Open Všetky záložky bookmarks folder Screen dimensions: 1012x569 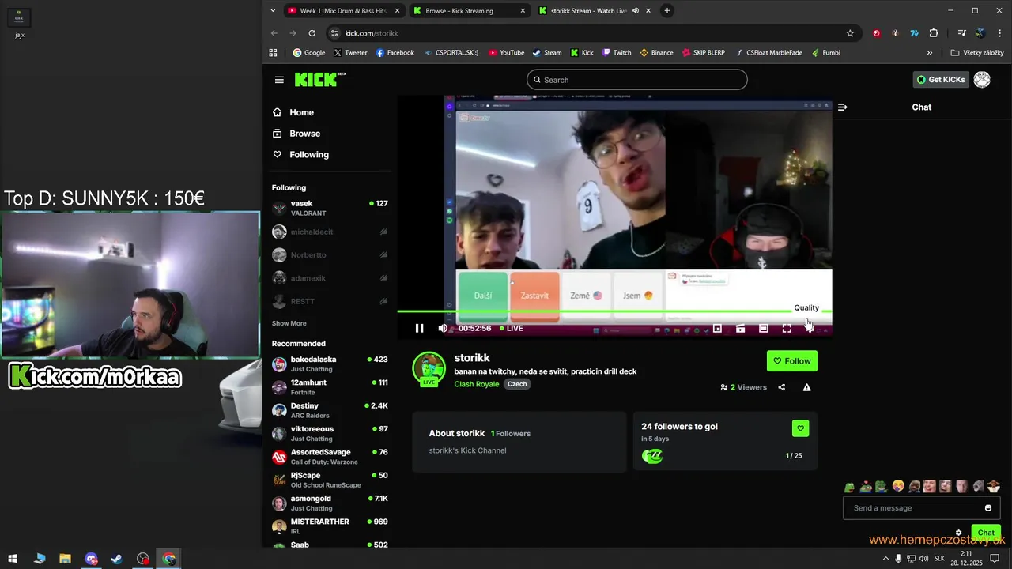pyautogui.click(x=977, y=53)
